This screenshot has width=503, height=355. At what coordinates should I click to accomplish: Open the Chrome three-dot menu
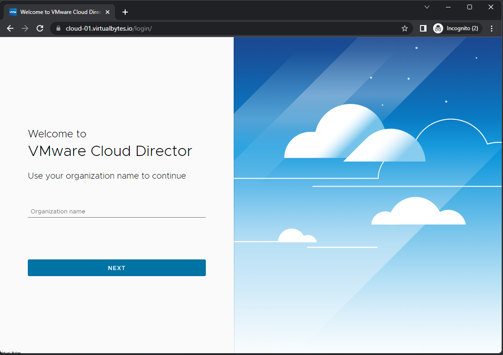pyautogui.click(x=491, y=28)
